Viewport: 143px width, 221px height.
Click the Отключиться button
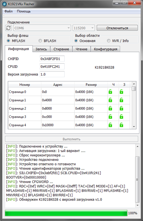pyautogui.click(x=117, y=28)
